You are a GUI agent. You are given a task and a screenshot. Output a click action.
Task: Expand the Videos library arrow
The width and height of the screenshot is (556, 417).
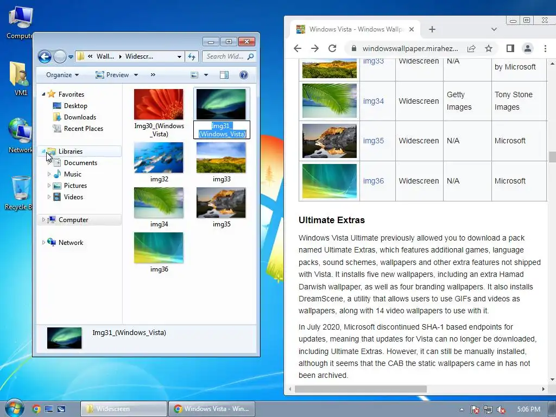click(49, 197)
